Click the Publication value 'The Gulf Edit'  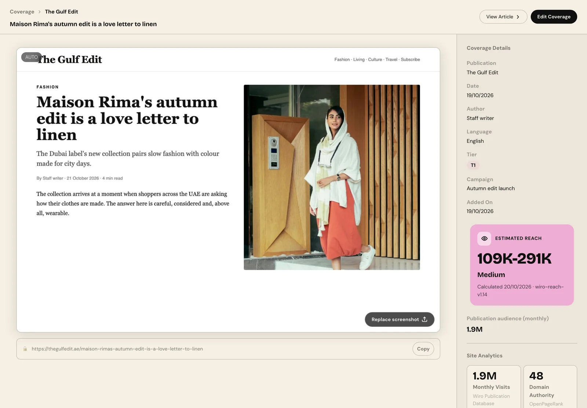point(482,73)
